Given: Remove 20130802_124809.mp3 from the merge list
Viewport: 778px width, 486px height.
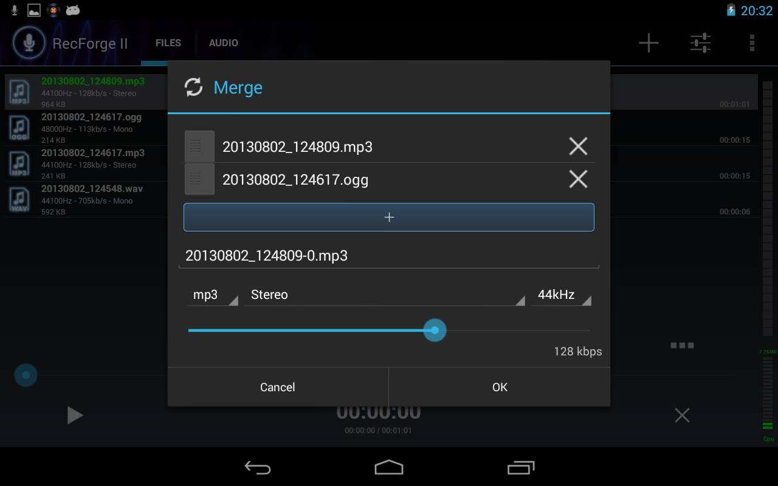Looking at the screenshot, I should (578, 146).
